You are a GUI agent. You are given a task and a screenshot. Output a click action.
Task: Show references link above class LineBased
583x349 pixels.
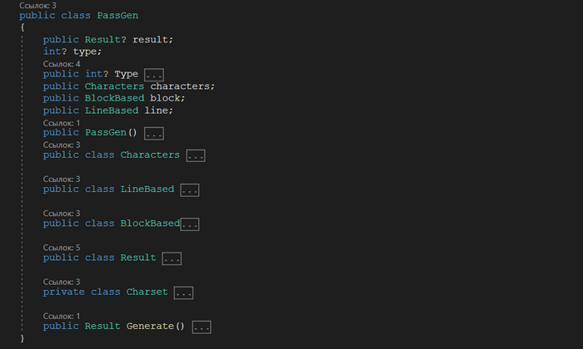click(x=62, y=179)
